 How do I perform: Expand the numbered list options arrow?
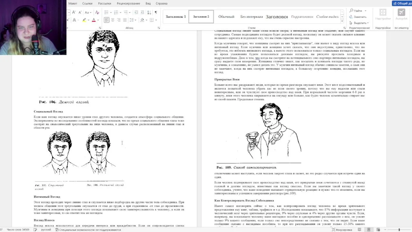click(x=120, y=12)
